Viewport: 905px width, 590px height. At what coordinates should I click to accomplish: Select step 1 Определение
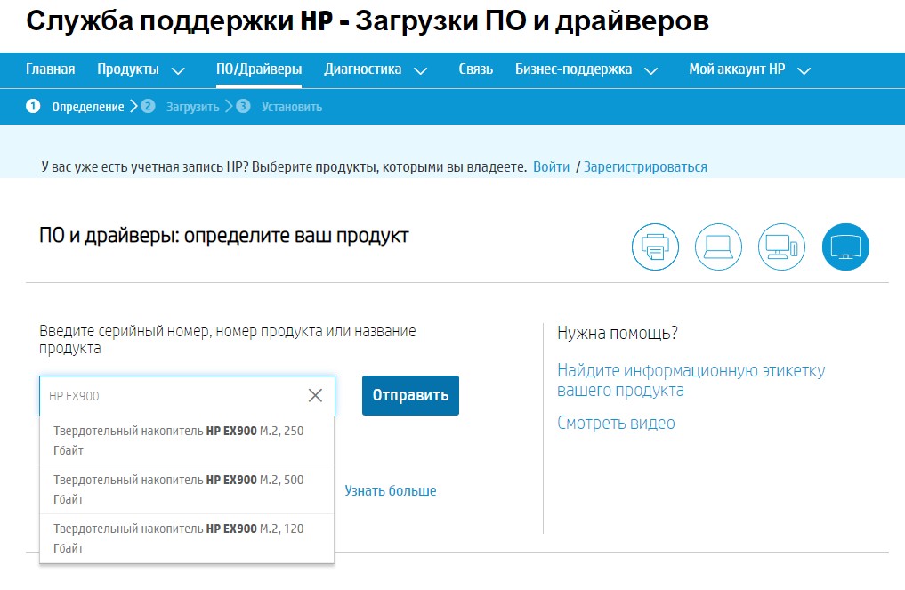75,107
